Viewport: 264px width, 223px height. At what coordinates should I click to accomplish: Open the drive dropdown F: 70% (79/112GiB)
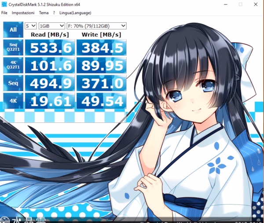click(97, 26)
